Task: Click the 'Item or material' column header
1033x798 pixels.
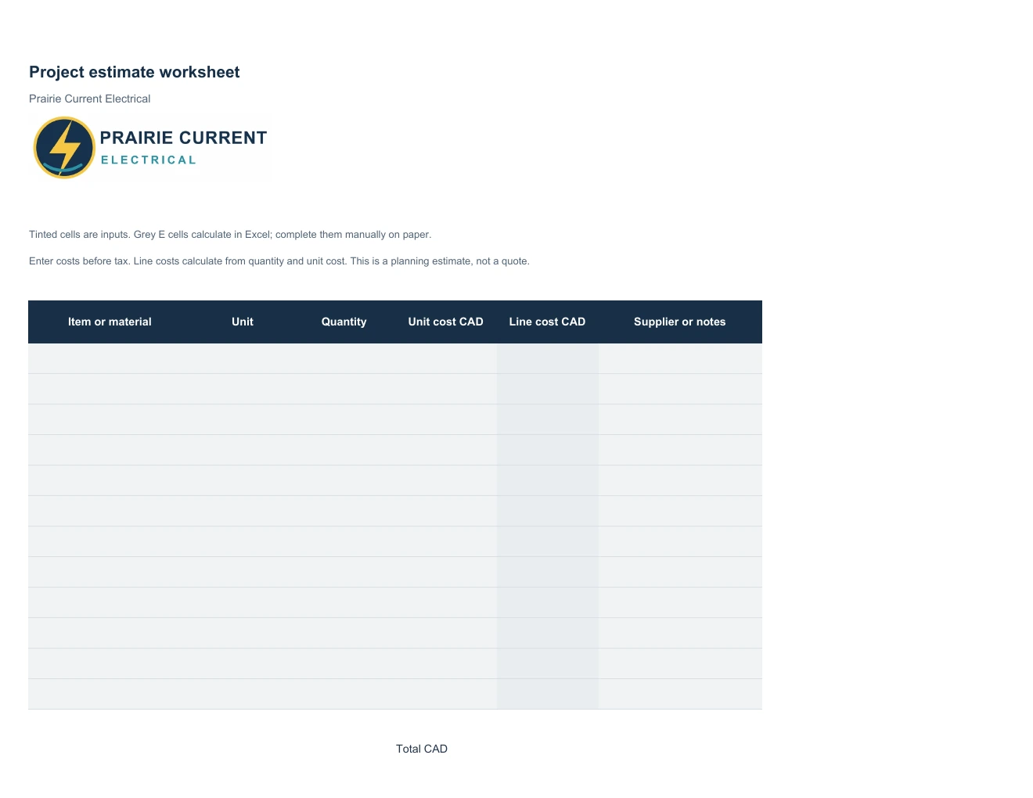Action: pos(110,322)
